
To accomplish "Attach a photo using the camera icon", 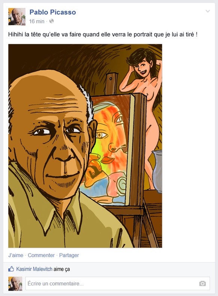I will tap(203, 283).
